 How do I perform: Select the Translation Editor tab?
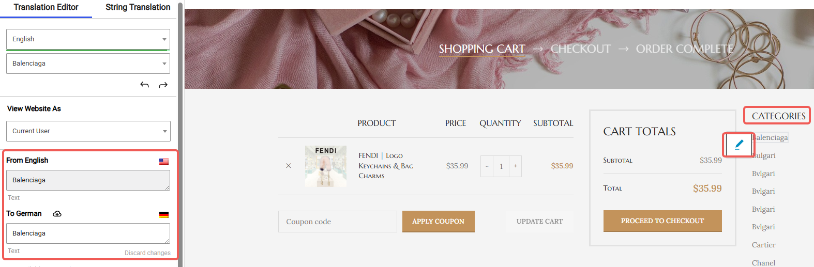(46, 7)
